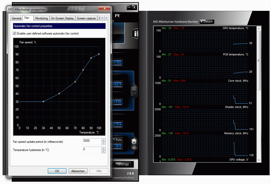Minimize the Afterburner main window
Viewport: 271px width, 184px height.
129,7
